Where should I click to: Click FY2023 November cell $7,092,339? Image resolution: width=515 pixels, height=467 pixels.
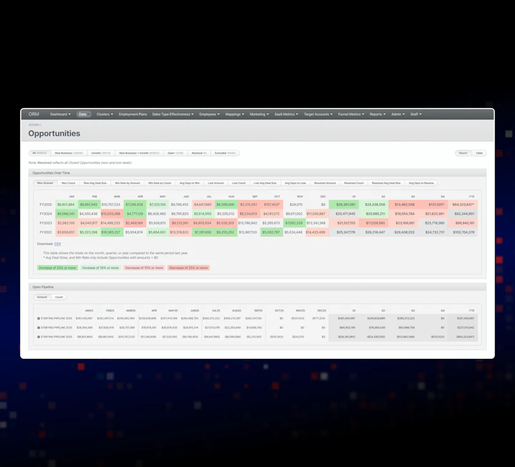[294, 223]
